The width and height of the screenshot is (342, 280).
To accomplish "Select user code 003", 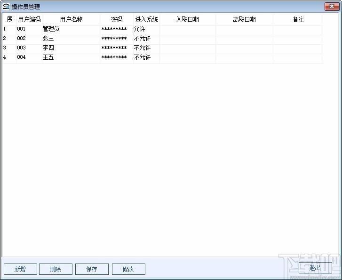I will point(21,48).
